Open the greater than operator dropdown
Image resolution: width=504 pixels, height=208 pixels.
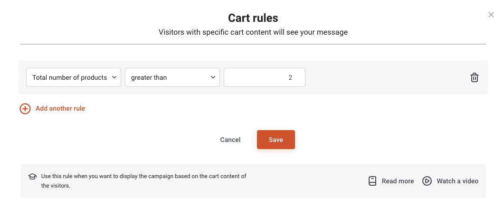(172, 77)
